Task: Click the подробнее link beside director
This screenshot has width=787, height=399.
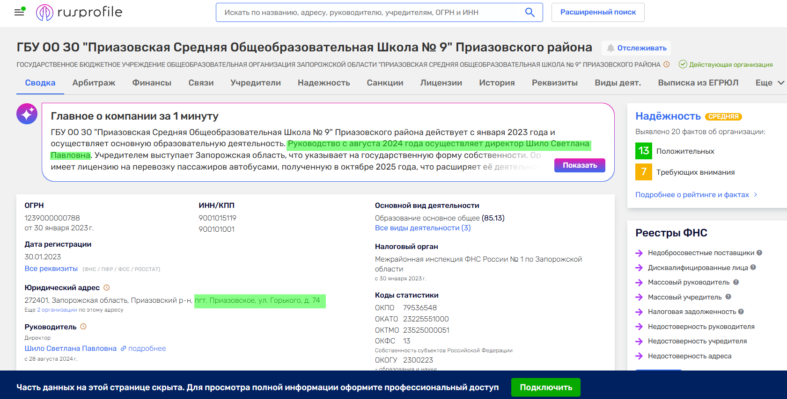Action: coord(147,349)
